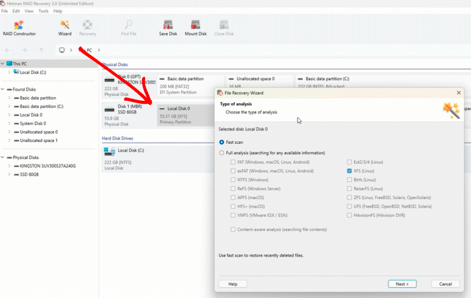
Task: Check the VMFS (VMware ESX) checkbox
Action: click(x=233, y=215)
